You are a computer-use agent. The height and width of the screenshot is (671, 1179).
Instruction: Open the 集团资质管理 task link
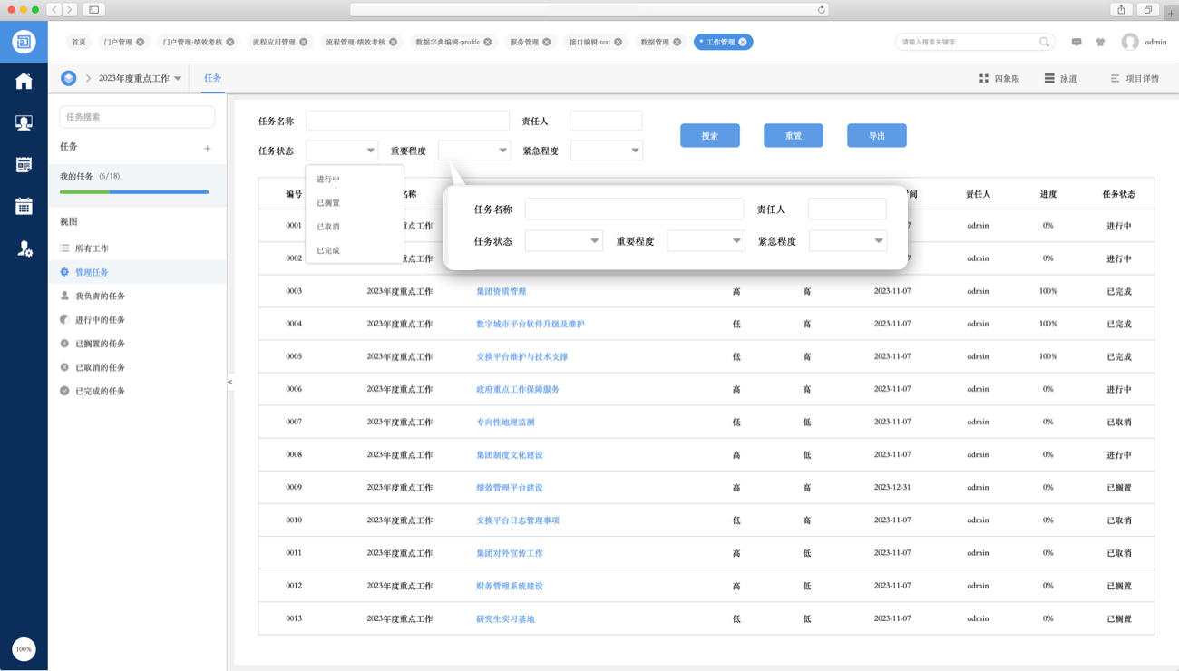501,291
